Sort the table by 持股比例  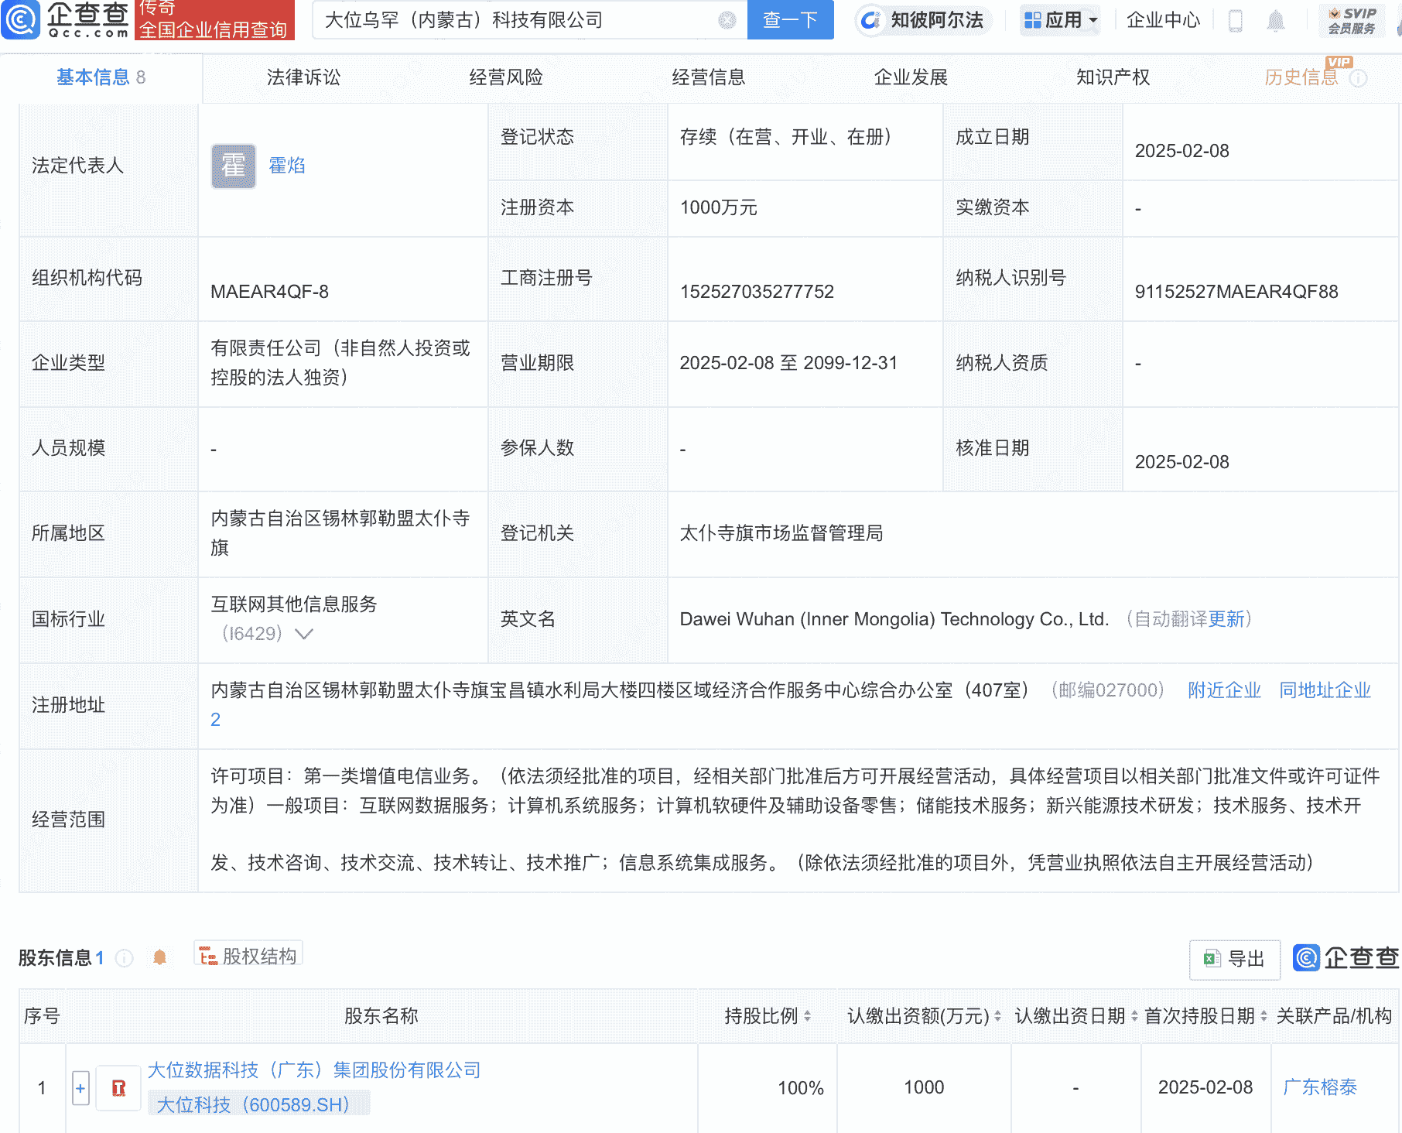point(808,1016)
